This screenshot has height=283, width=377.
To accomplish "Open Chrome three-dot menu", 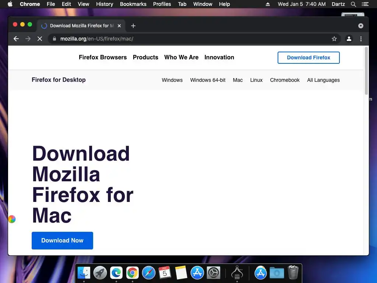I will click(361, 39).
